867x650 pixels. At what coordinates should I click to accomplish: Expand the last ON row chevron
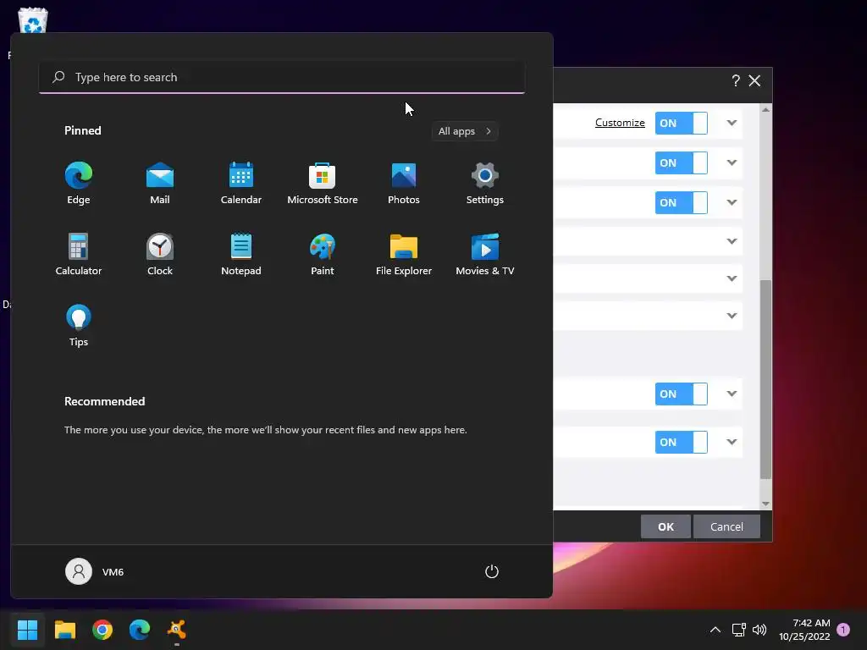[x=732, y=442]
